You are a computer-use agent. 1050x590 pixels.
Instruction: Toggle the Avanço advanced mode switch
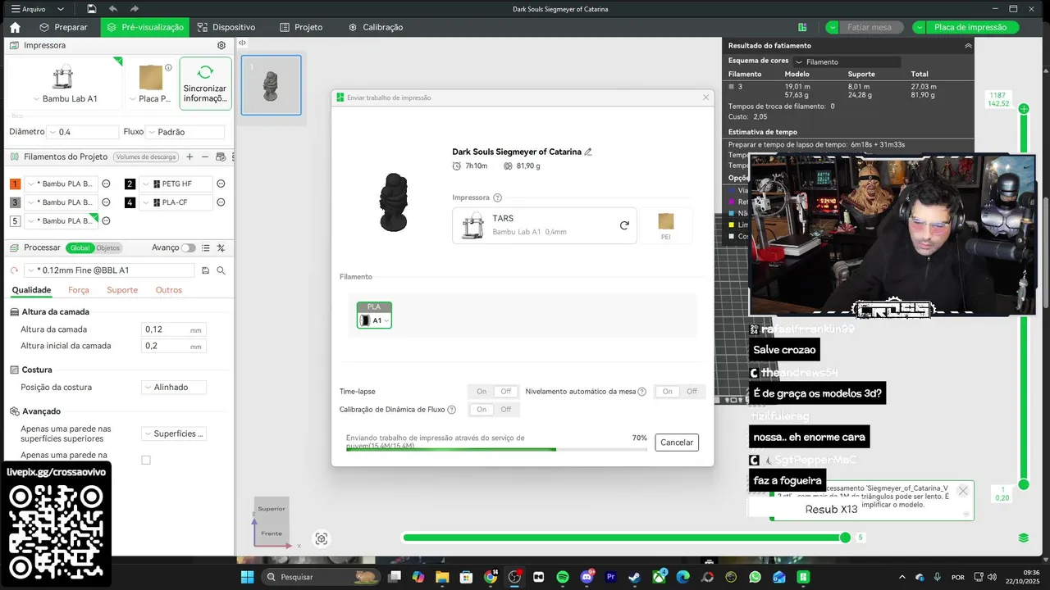[x=189, y=247]
